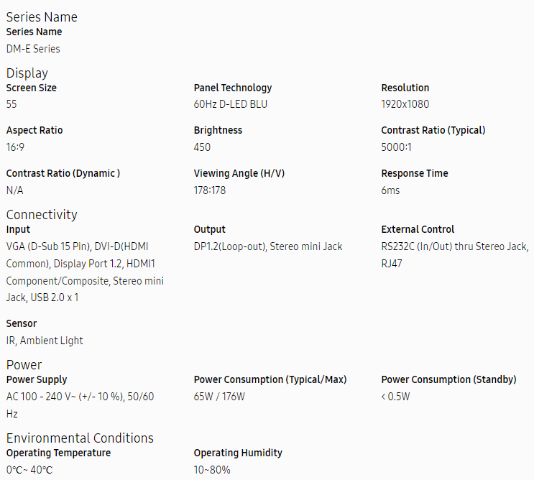Click the 1920x1080 resolution value
This screenshot has width=534, height=480.
[x=405, y=104]
